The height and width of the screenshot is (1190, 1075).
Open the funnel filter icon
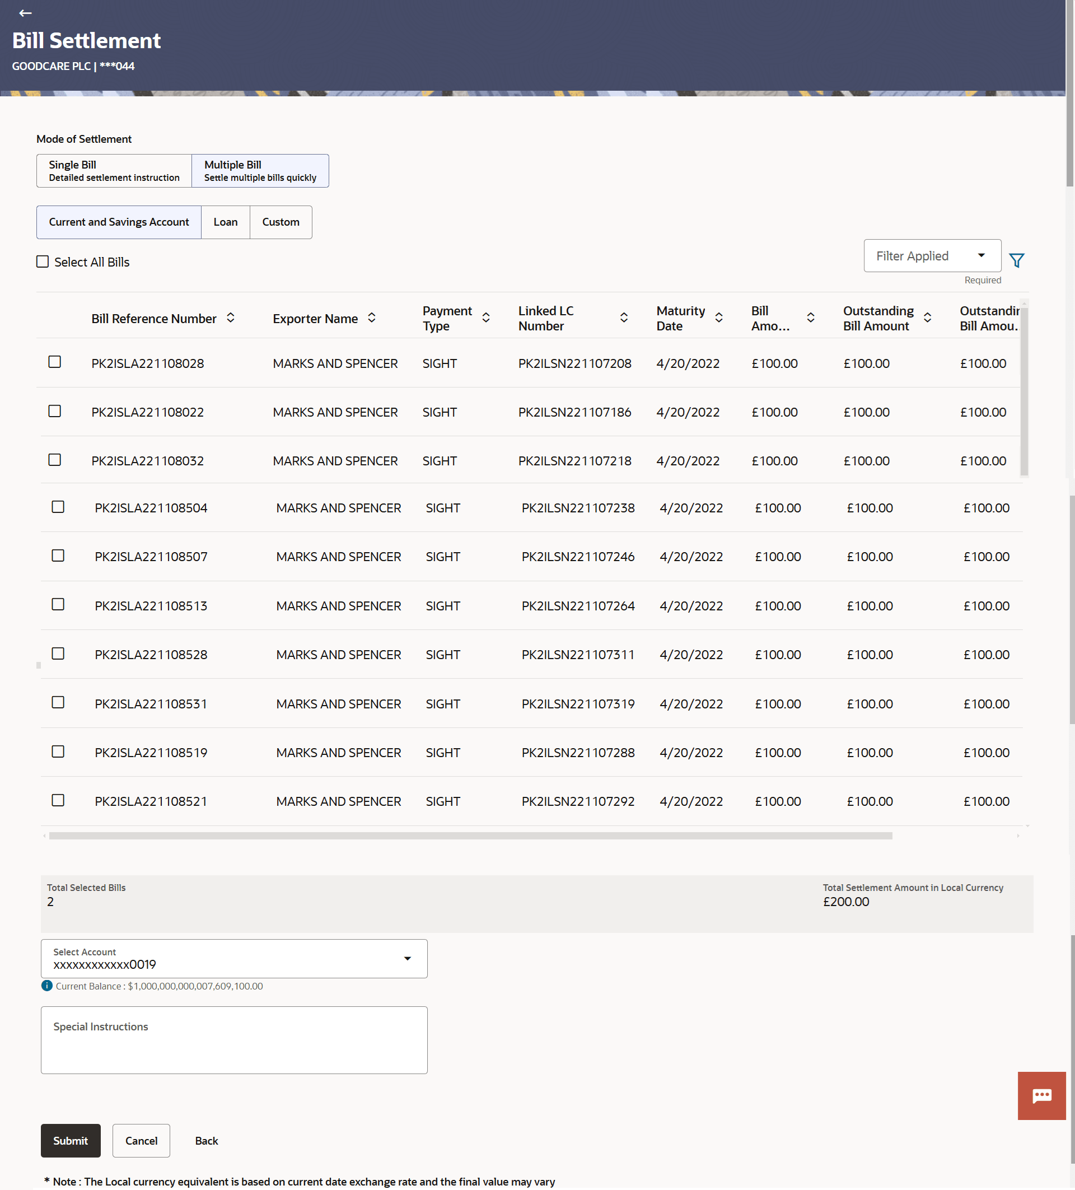click(1016, 260)
